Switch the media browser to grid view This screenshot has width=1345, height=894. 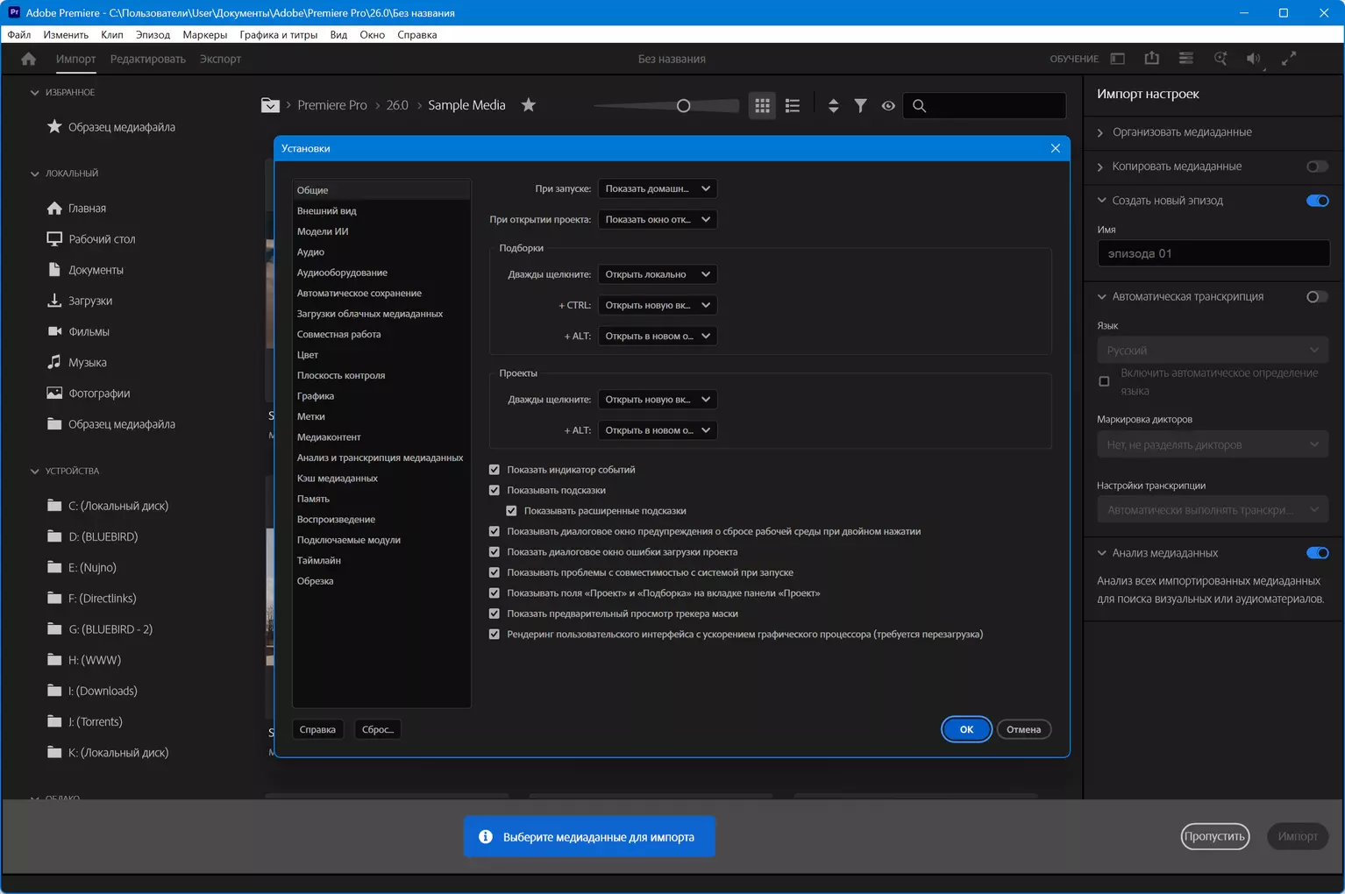coord(762,105)
